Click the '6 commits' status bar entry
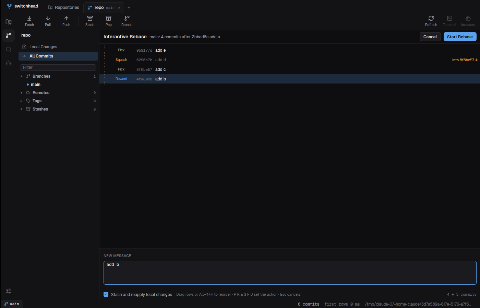Viewport: 480px width, 308px height. 309,304
